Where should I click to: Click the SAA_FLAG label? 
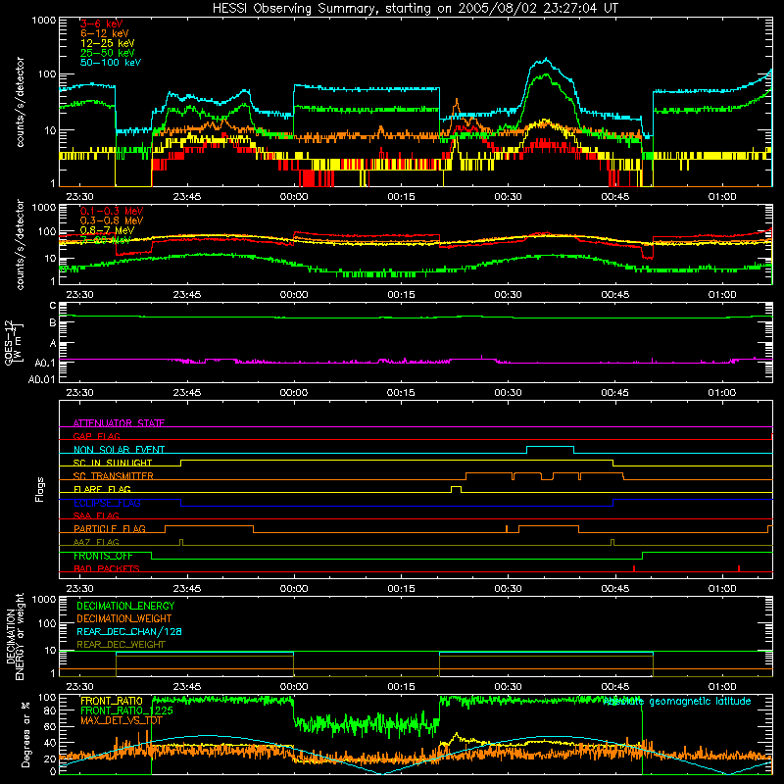point(96,515)
